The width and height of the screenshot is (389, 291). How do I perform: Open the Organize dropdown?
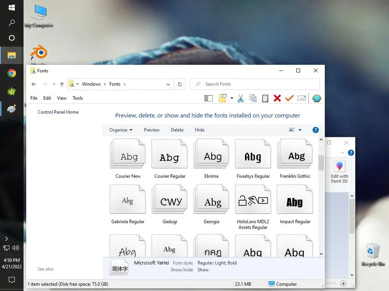[x=121, y=130]
